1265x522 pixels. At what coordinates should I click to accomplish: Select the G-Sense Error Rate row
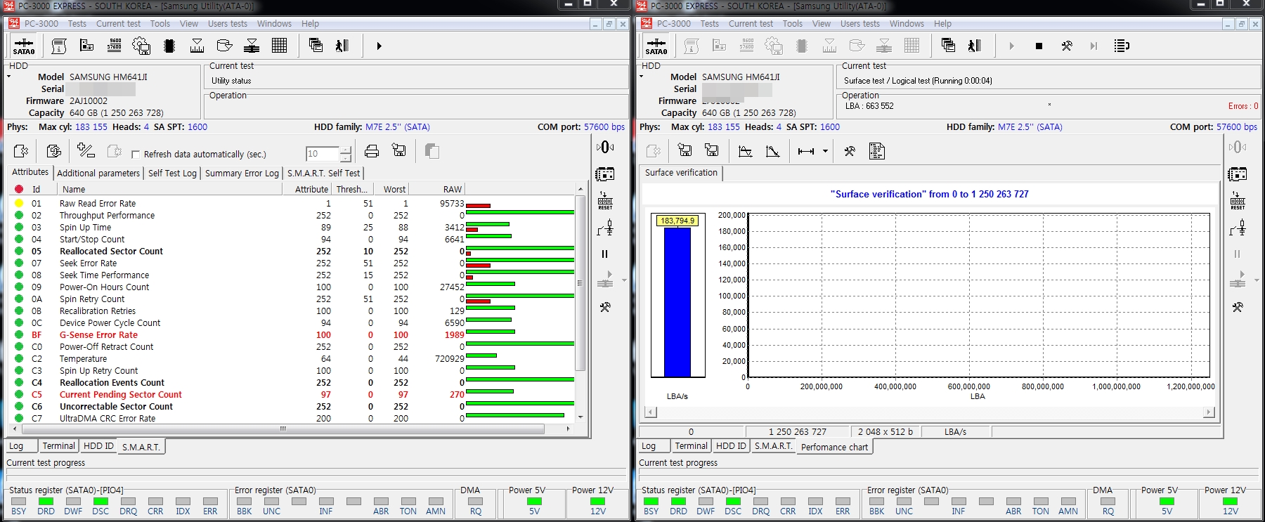(292, 334)
